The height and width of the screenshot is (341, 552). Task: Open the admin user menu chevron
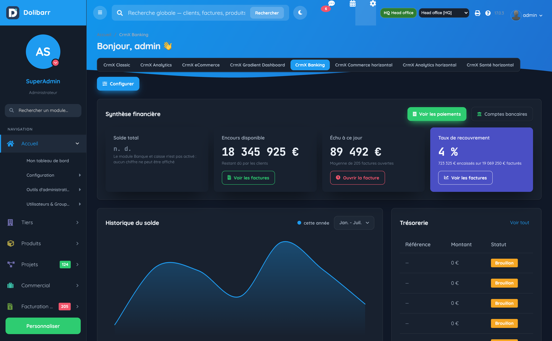coord(541,16)
